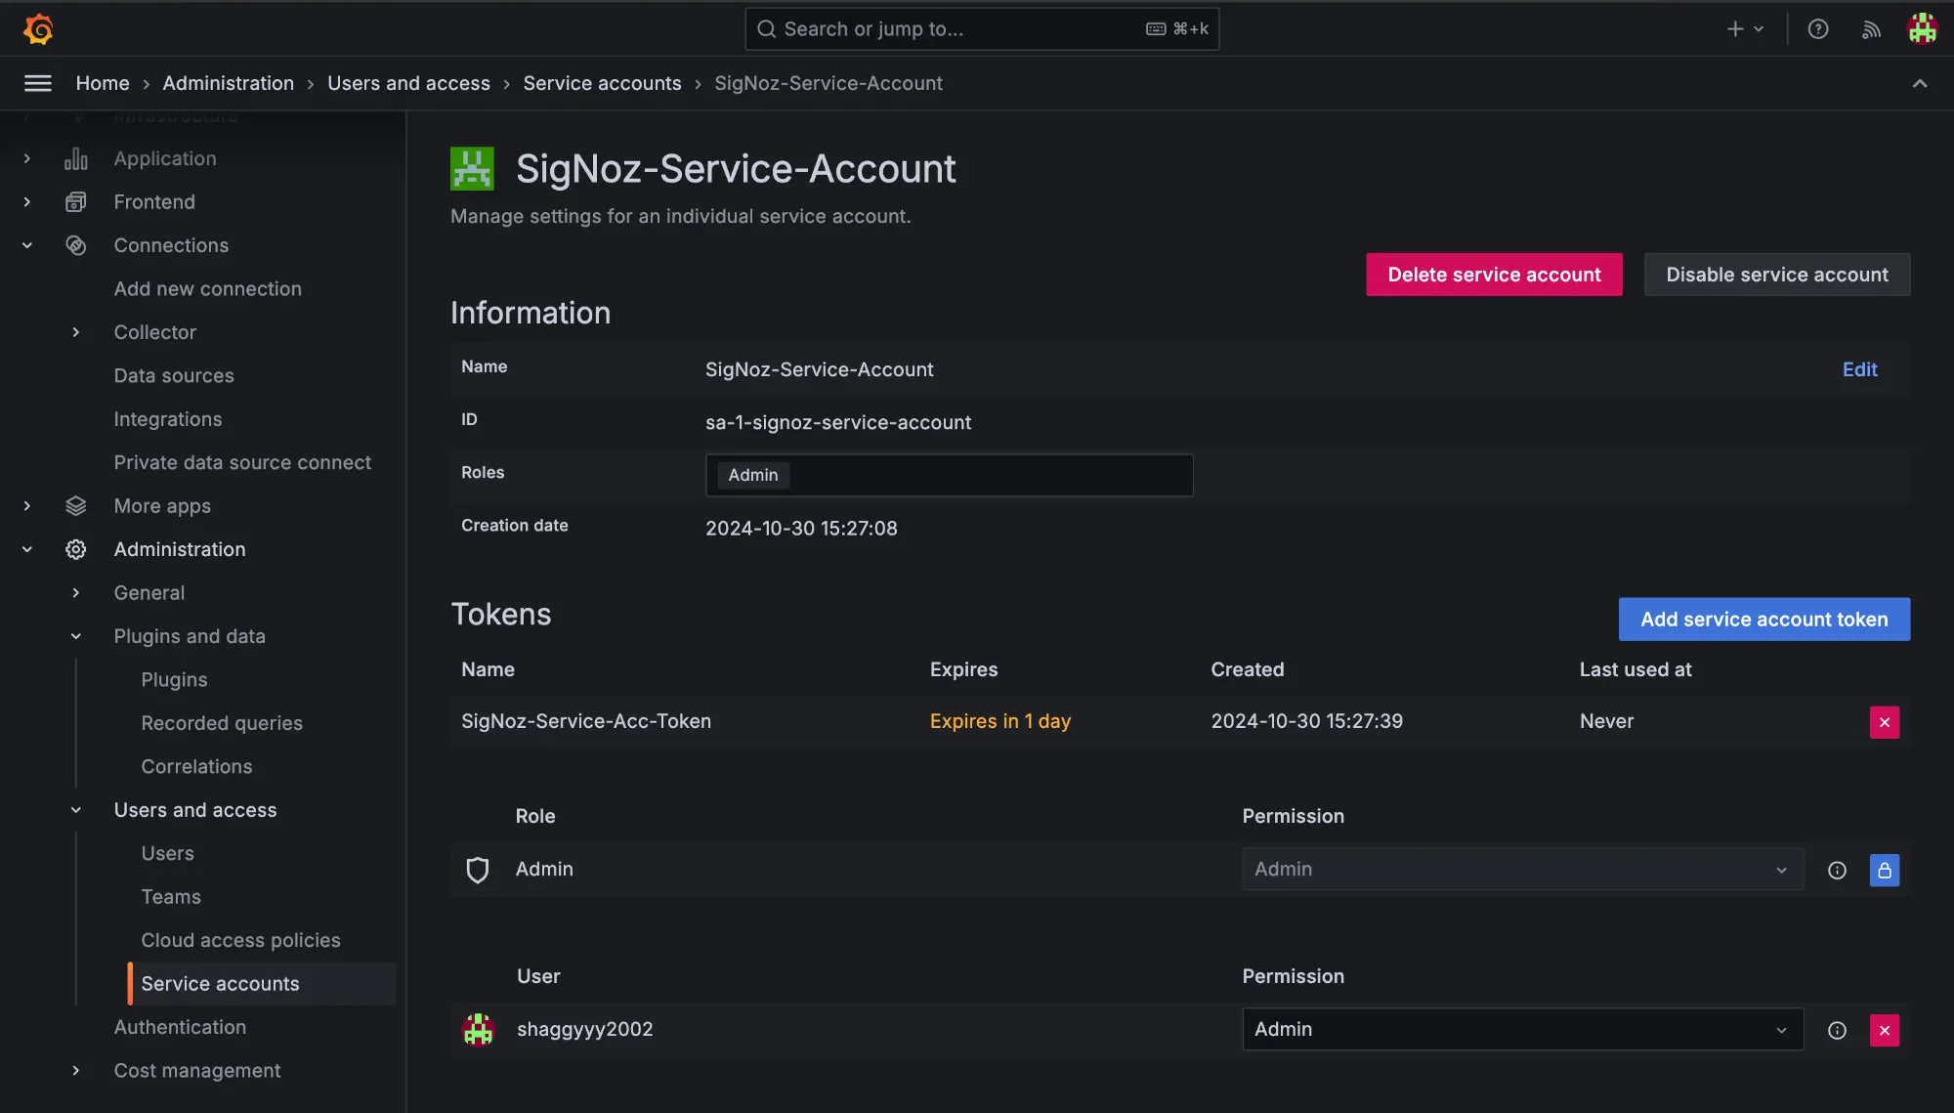Open Users menu item

pos(167,854)
